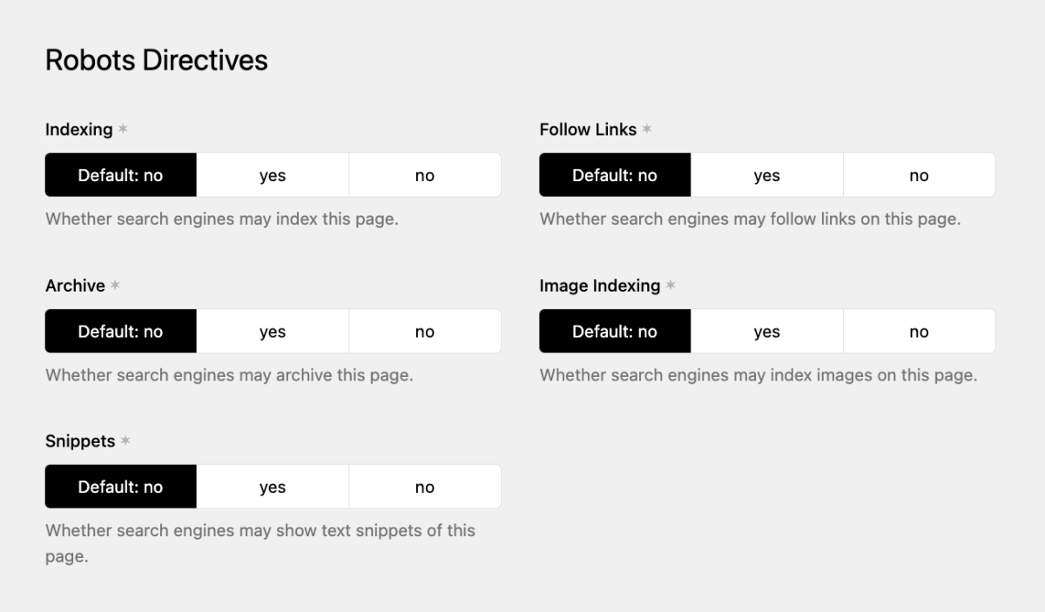Click the Robots Directives heading

tap(157, 60)
